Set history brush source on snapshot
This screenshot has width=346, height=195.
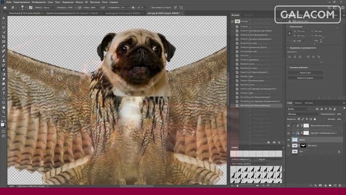[x=232, y=22]
